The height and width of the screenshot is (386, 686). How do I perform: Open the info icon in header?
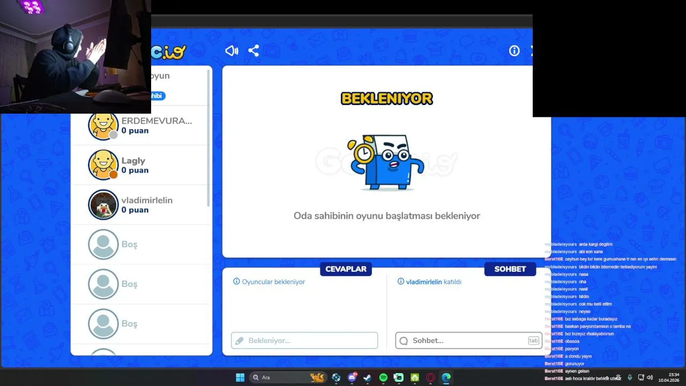[x=514, y=51]
